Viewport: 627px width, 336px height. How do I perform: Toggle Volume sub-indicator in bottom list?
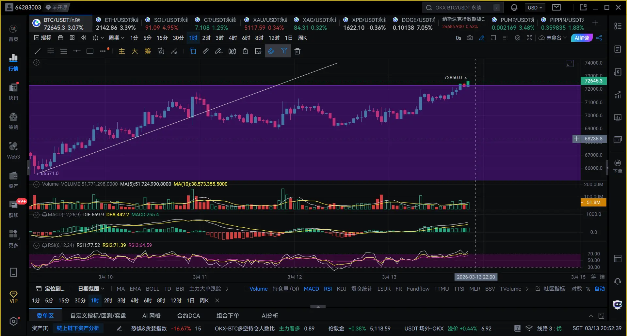pos(259,289)
